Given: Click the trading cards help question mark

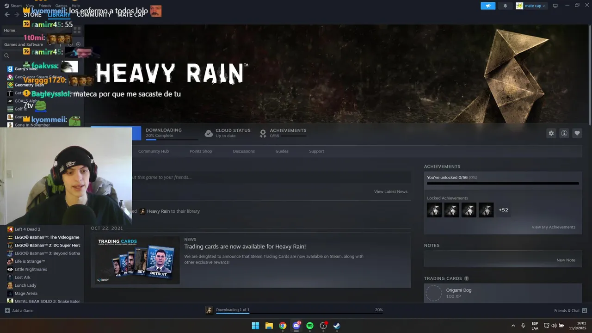Looking at the screenshot, I should click(466, 278).
